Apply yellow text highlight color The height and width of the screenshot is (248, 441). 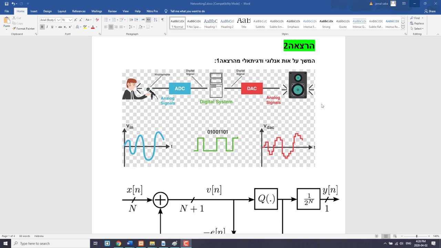click(85, 27)
